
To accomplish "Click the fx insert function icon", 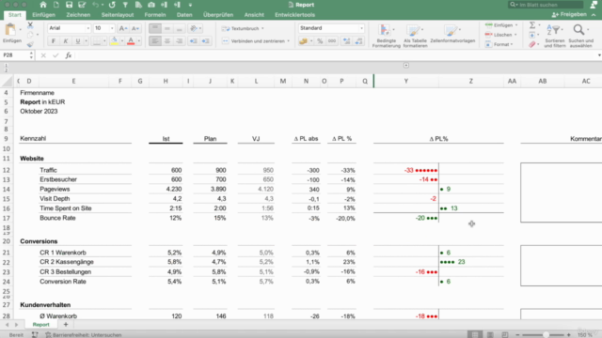I will [x=69, y=55].
